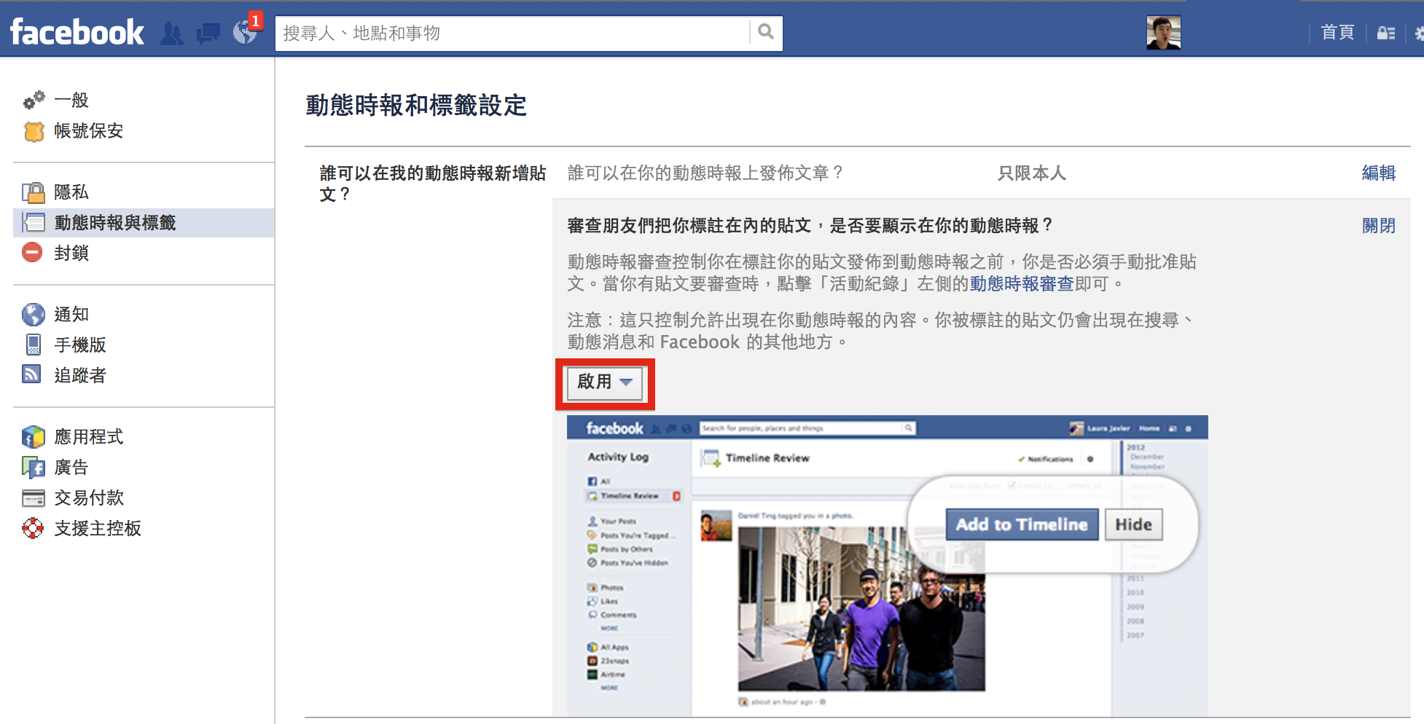Open 封鎖 blocking settings
This screenshot has width=1424, height=724.
click(71, 253)
